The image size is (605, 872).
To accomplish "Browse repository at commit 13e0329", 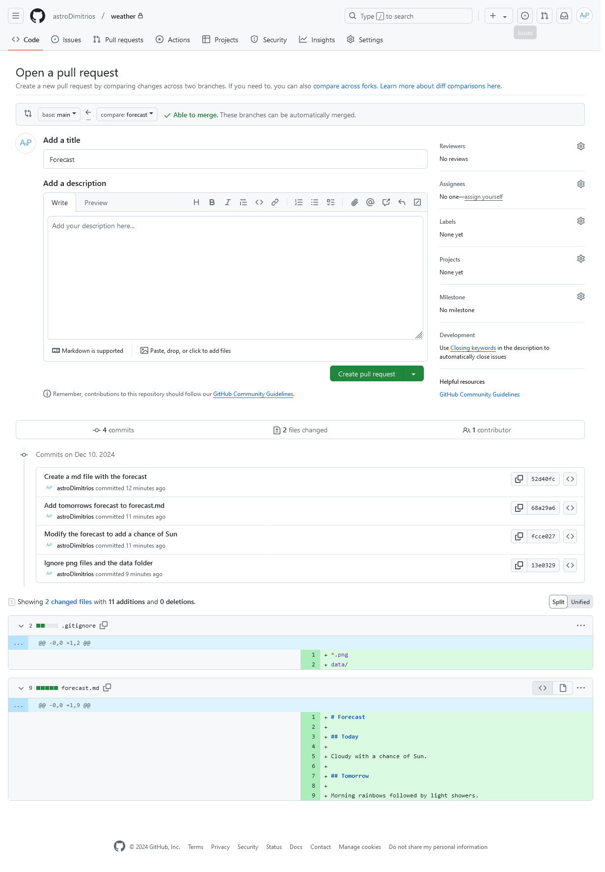I will (x=570, y=565).
